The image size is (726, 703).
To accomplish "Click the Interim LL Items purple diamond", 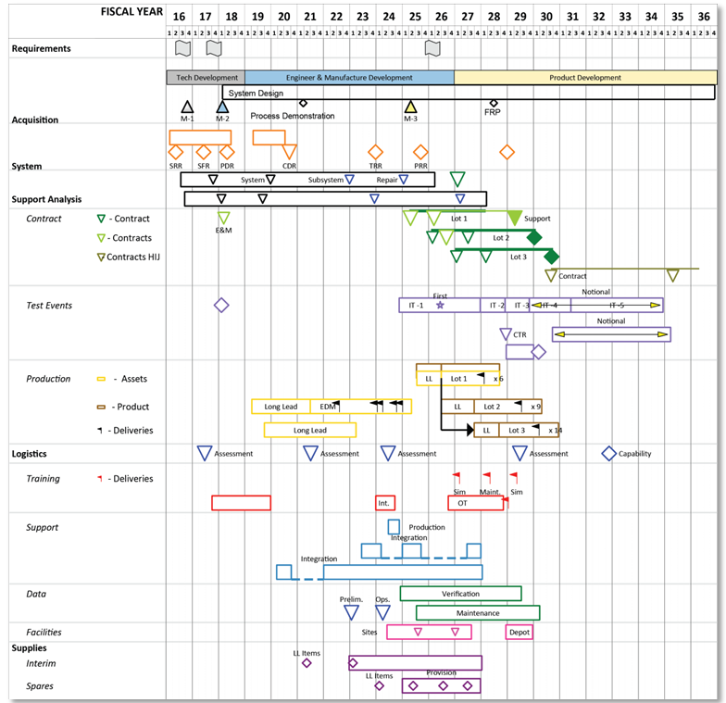I will 307,663.
